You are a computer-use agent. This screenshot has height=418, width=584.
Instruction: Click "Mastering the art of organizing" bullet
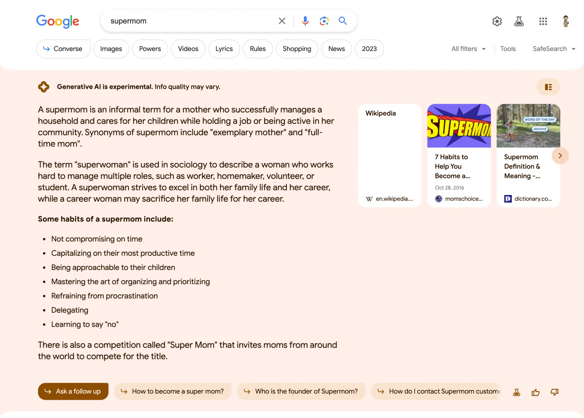click(131, 282)
